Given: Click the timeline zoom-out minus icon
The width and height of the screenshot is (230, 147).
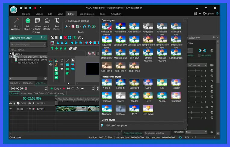Looking at the screenshot, I should click(17, 88).
